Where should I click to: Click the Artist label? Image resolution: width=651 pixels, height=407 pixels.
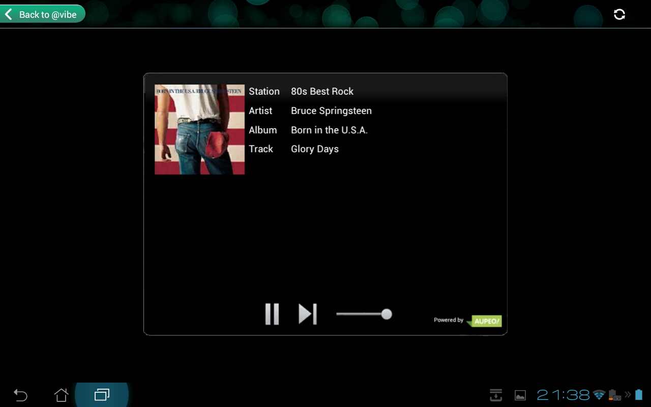pos(260,111)
